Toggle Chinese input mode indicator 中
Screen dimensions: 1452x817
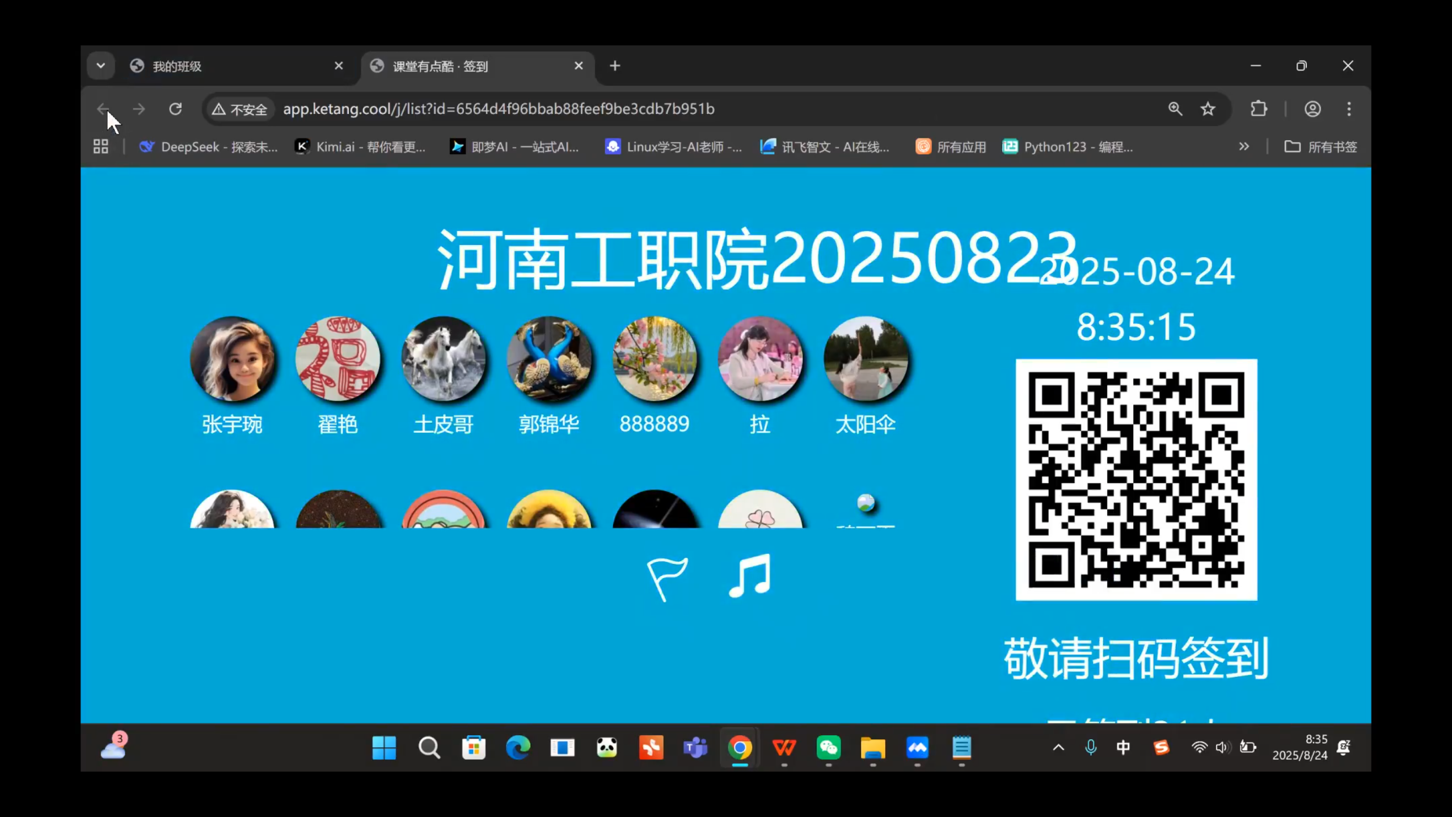[x=1123, y=748]
